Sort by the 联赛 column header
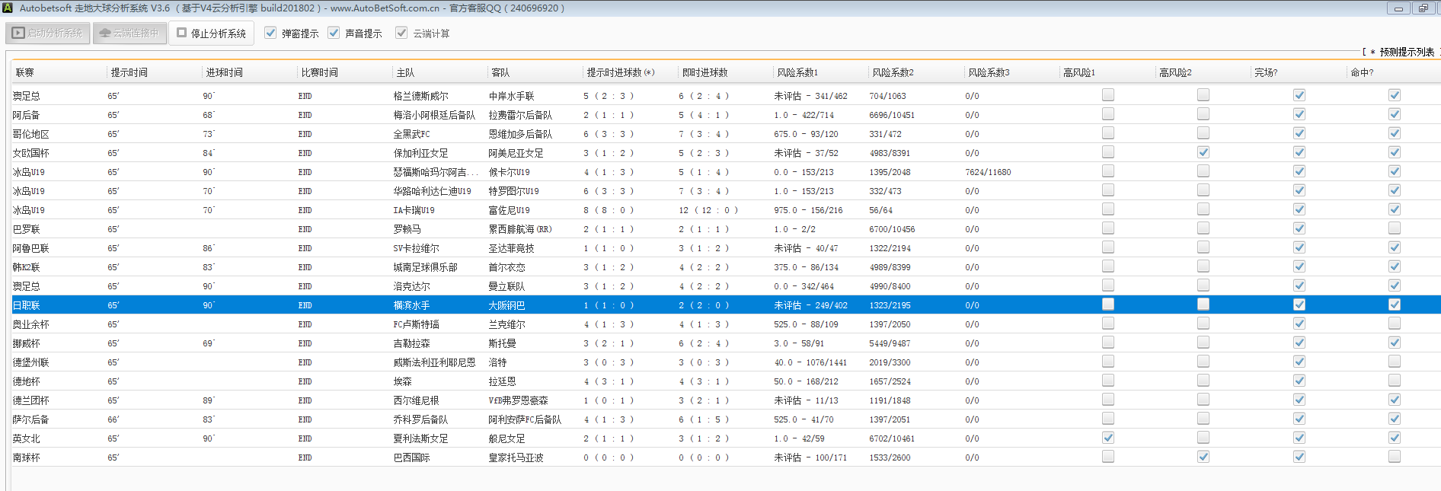This screenshot has width=1441, height=491. tap(25, 72)
